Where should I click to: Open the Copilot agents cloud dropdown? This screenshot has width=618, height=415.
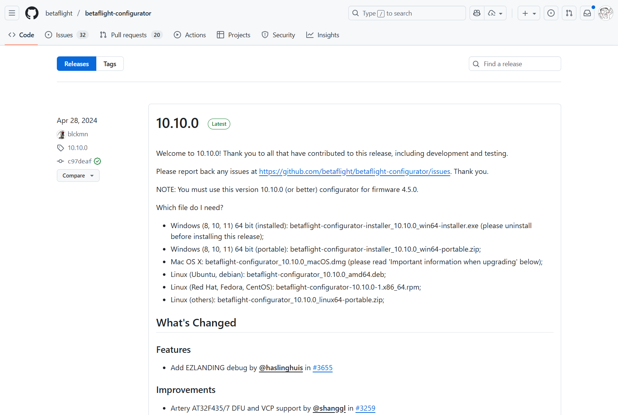pos(495,13)
